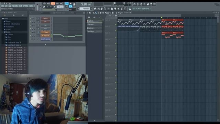Stop playback with the stop button

[x=51, y=7]
